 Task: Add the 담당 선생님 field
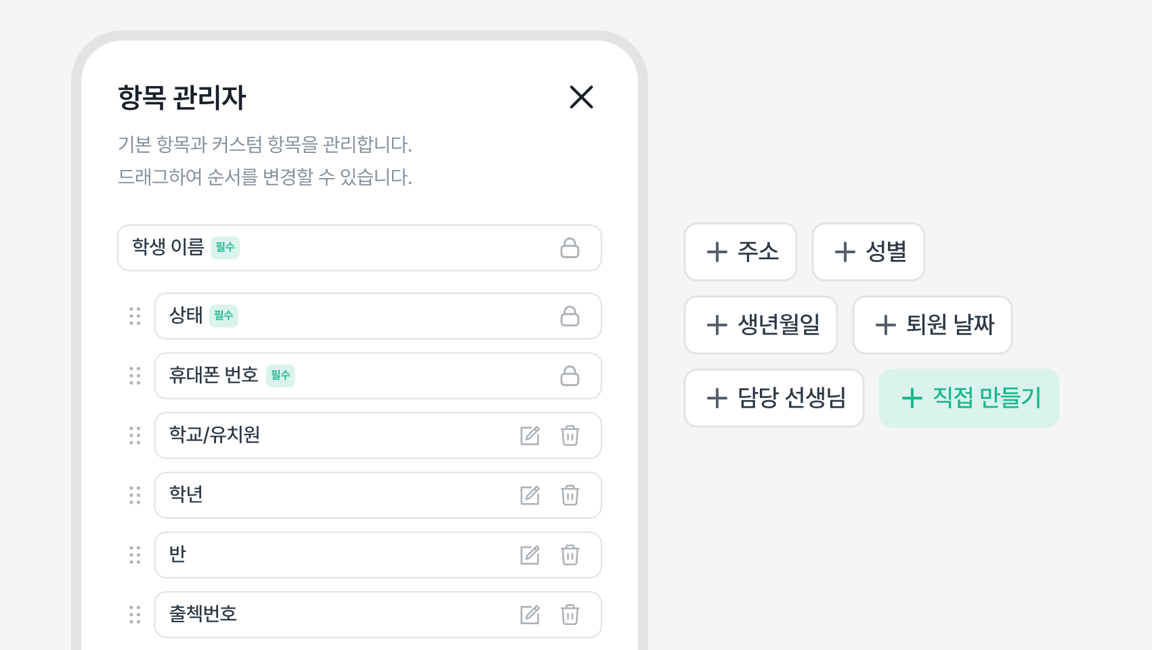click(x=773, y=398)
